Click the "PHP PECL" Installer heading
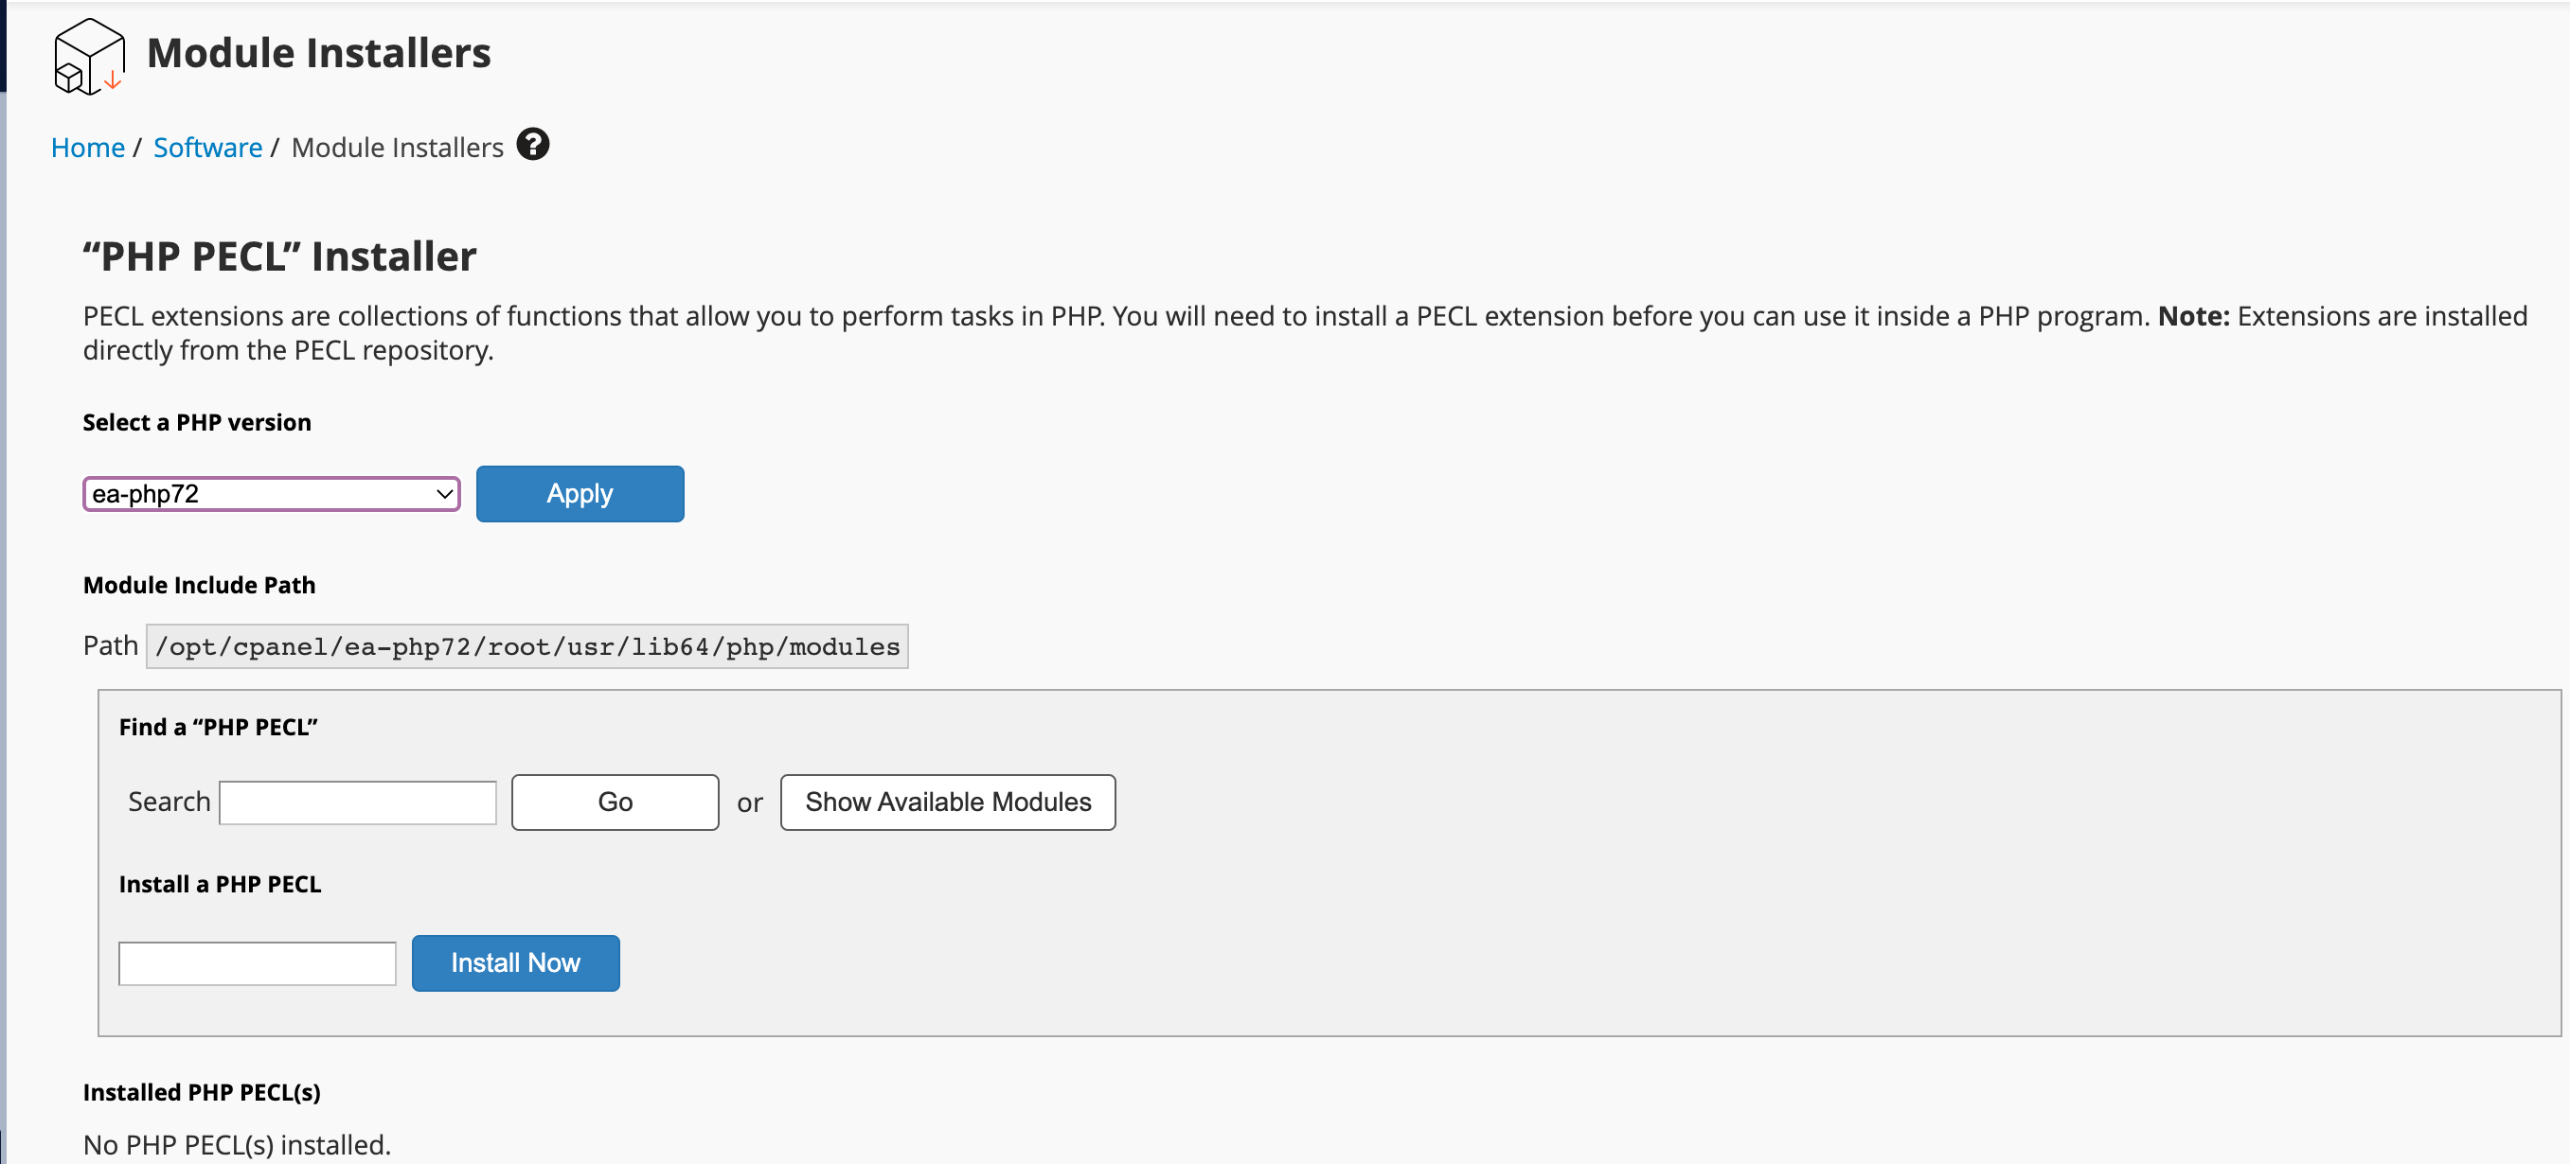Viewport: 2570px width, 1164px height. [x=279, y=256]
